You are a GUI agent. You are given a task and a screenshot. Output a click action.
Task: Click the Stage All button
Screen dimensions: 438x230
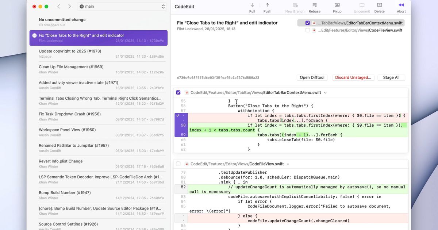point(391,77)
